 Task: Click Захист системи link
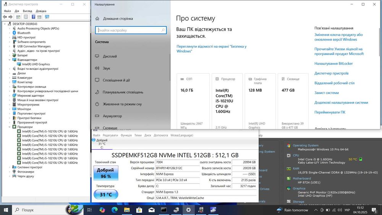click(327, 93)
